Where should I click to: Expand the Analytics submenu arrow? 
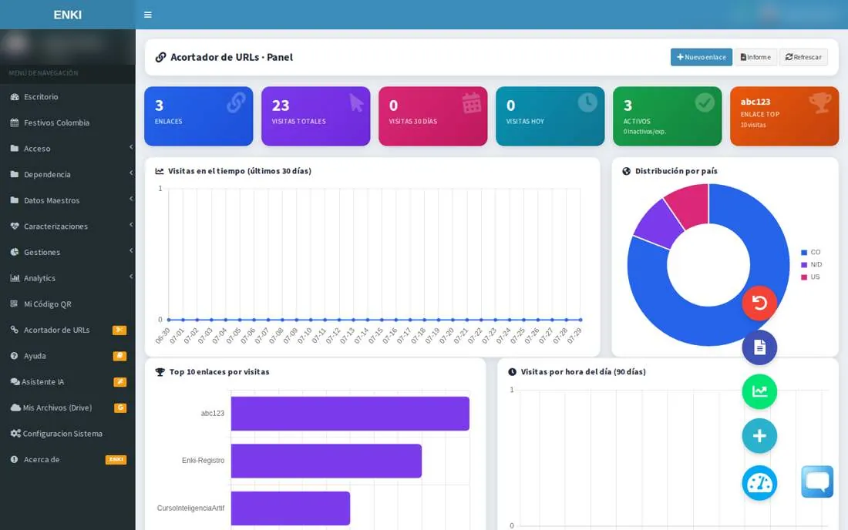click(x=131, y=277)
